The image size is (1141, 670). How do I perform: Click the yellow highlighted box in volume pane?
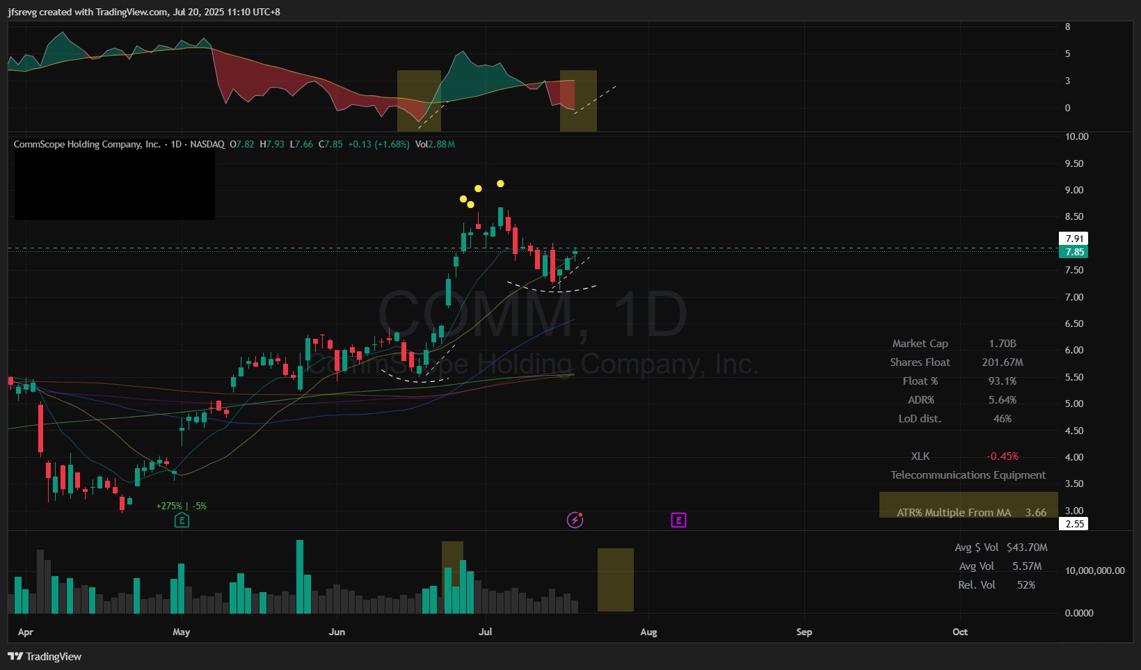[x=616, y=580]
